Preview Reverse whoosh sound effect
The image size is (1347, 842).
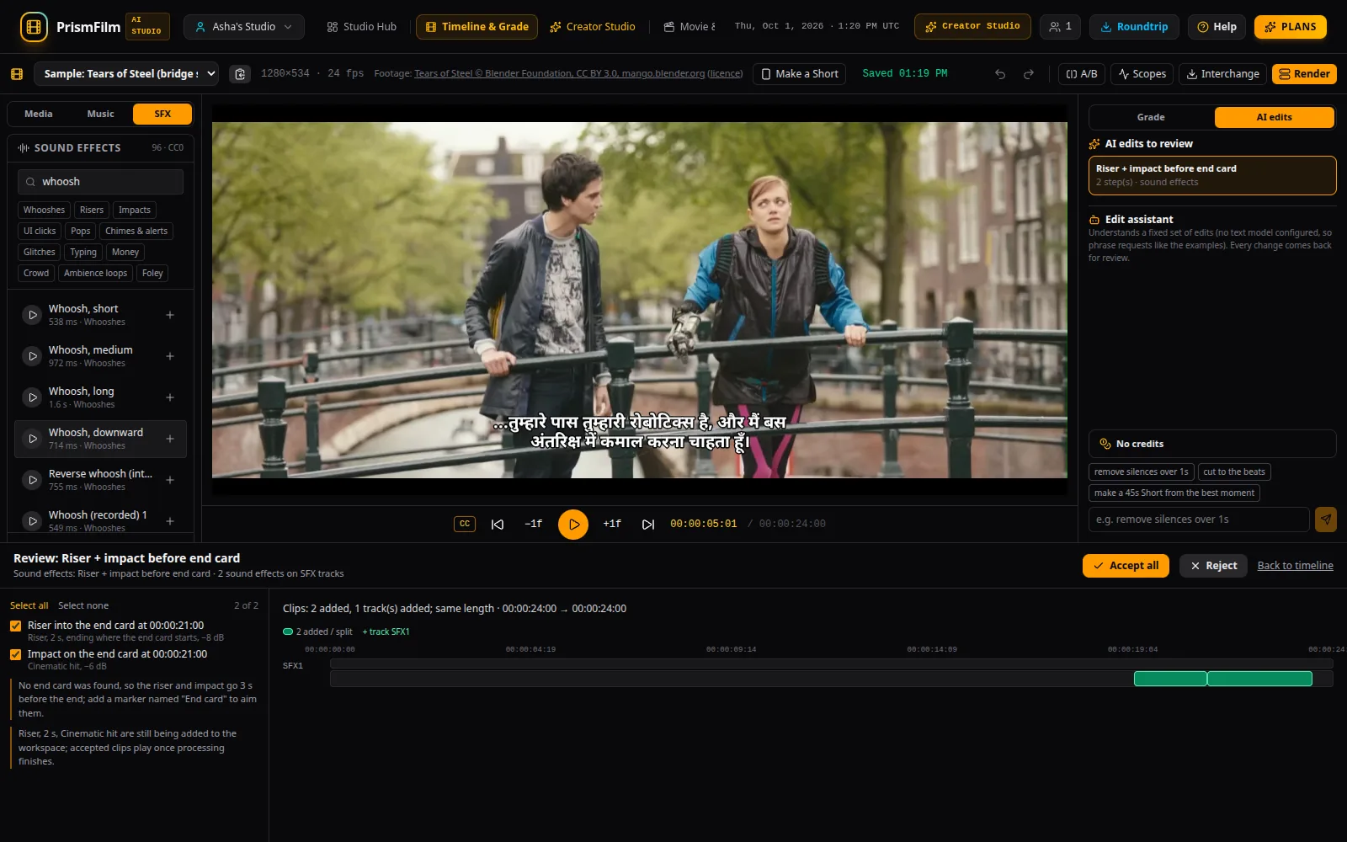[32, 480]
